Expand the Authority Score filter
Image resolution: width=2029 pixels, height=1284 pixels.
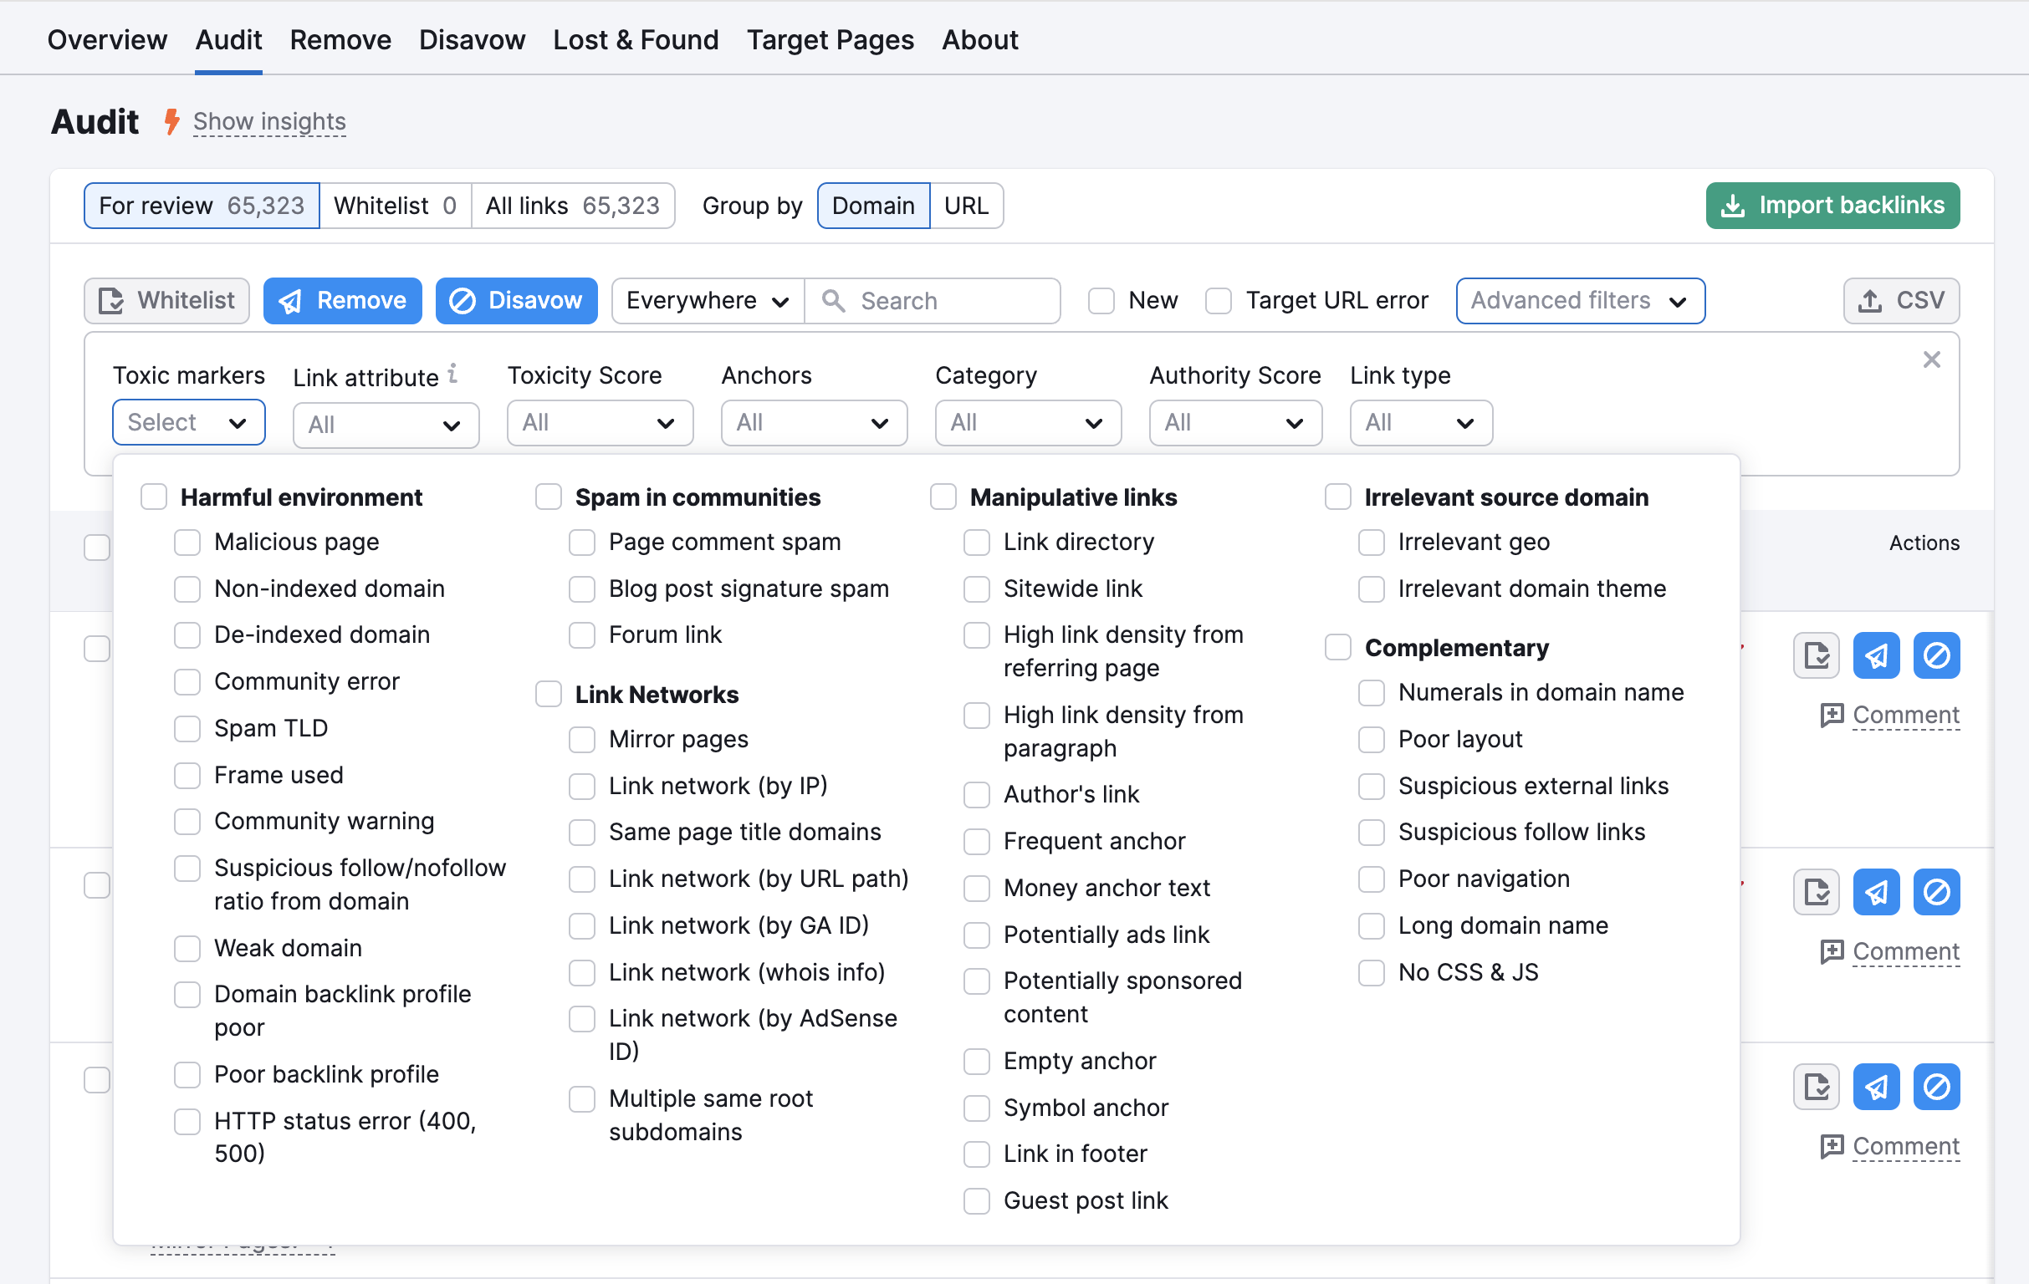tap(1235, 423)
